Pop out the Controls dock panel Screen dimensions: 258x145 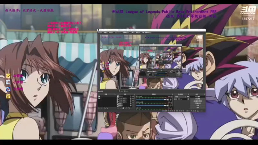tap(204, 94)
